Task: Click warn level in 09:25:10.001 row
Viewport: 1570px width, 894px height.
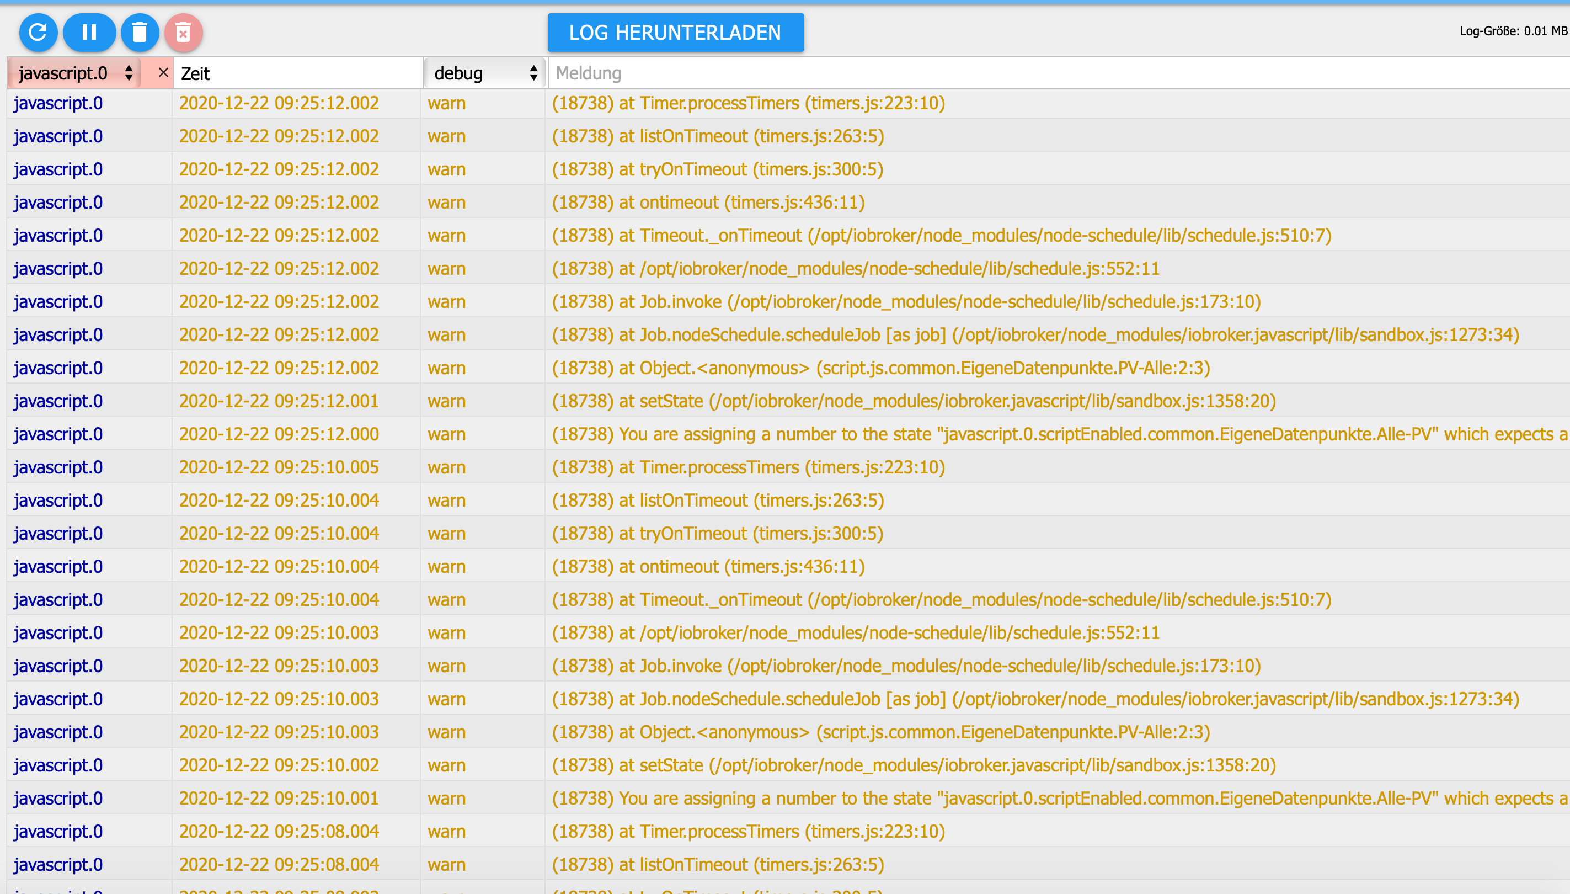Action: click(x=446, y=798)
